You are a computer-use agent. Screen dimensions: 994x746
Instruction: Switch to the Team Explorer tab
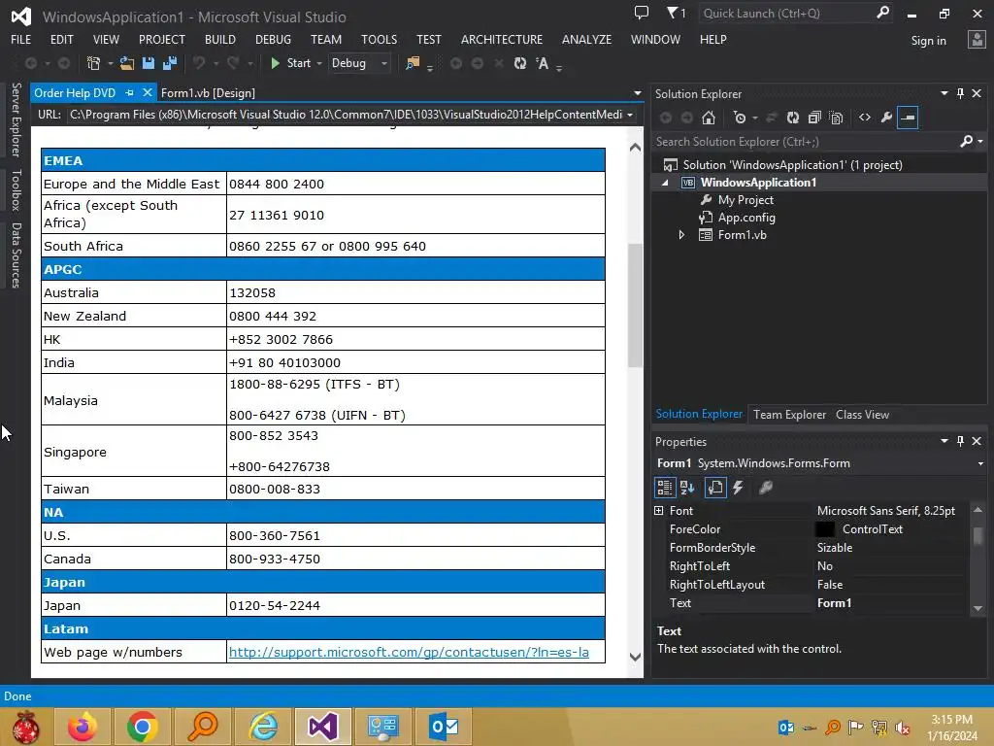click(x=789, y=414)
